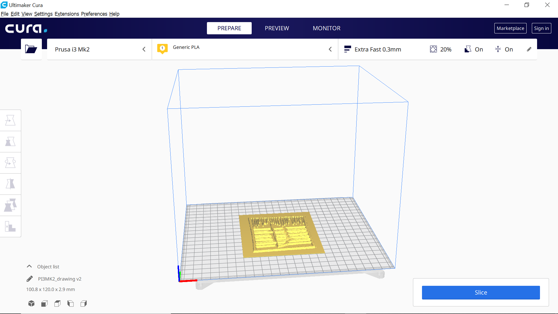
Task: Open the Preferences menu
Action: tap(94, 14)
